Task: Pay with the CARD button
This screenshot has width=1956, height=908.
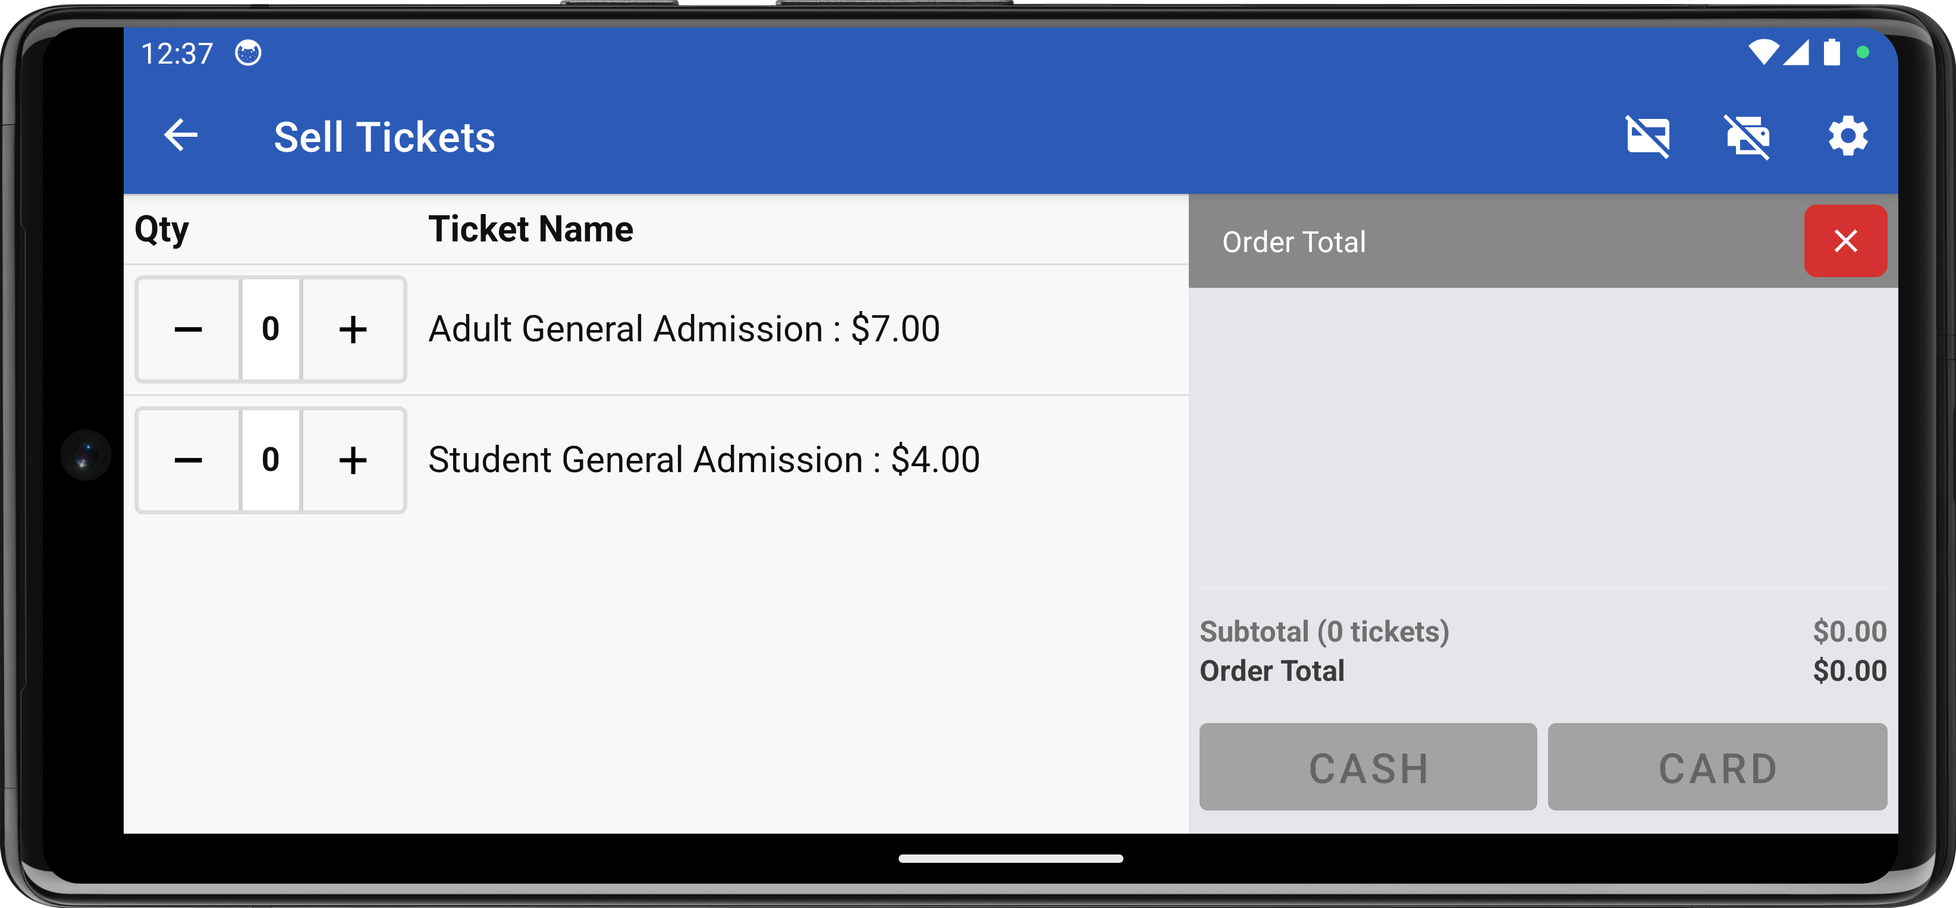Action: click(x=1717, y=767)
